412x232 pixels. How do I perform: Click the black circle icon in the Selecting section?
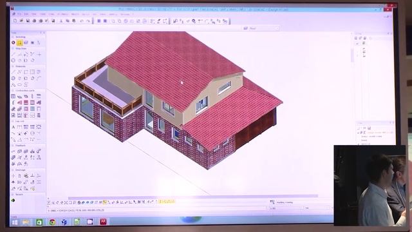point(13,43)
